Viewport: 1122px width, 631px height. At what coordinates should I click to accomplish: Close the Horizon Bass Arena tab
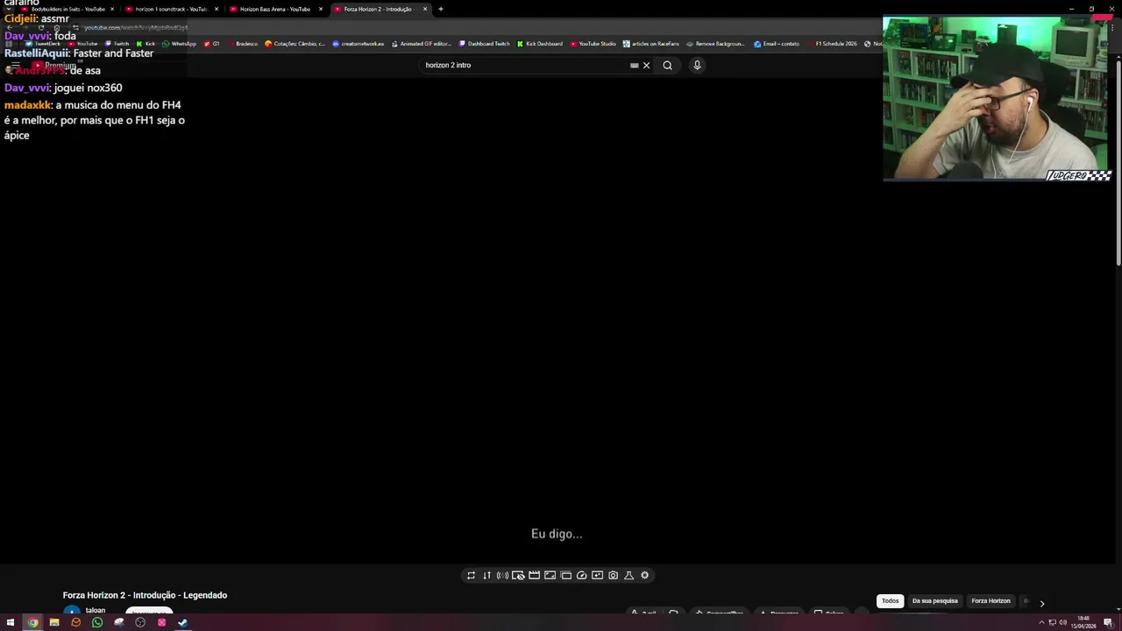point(321,9)
